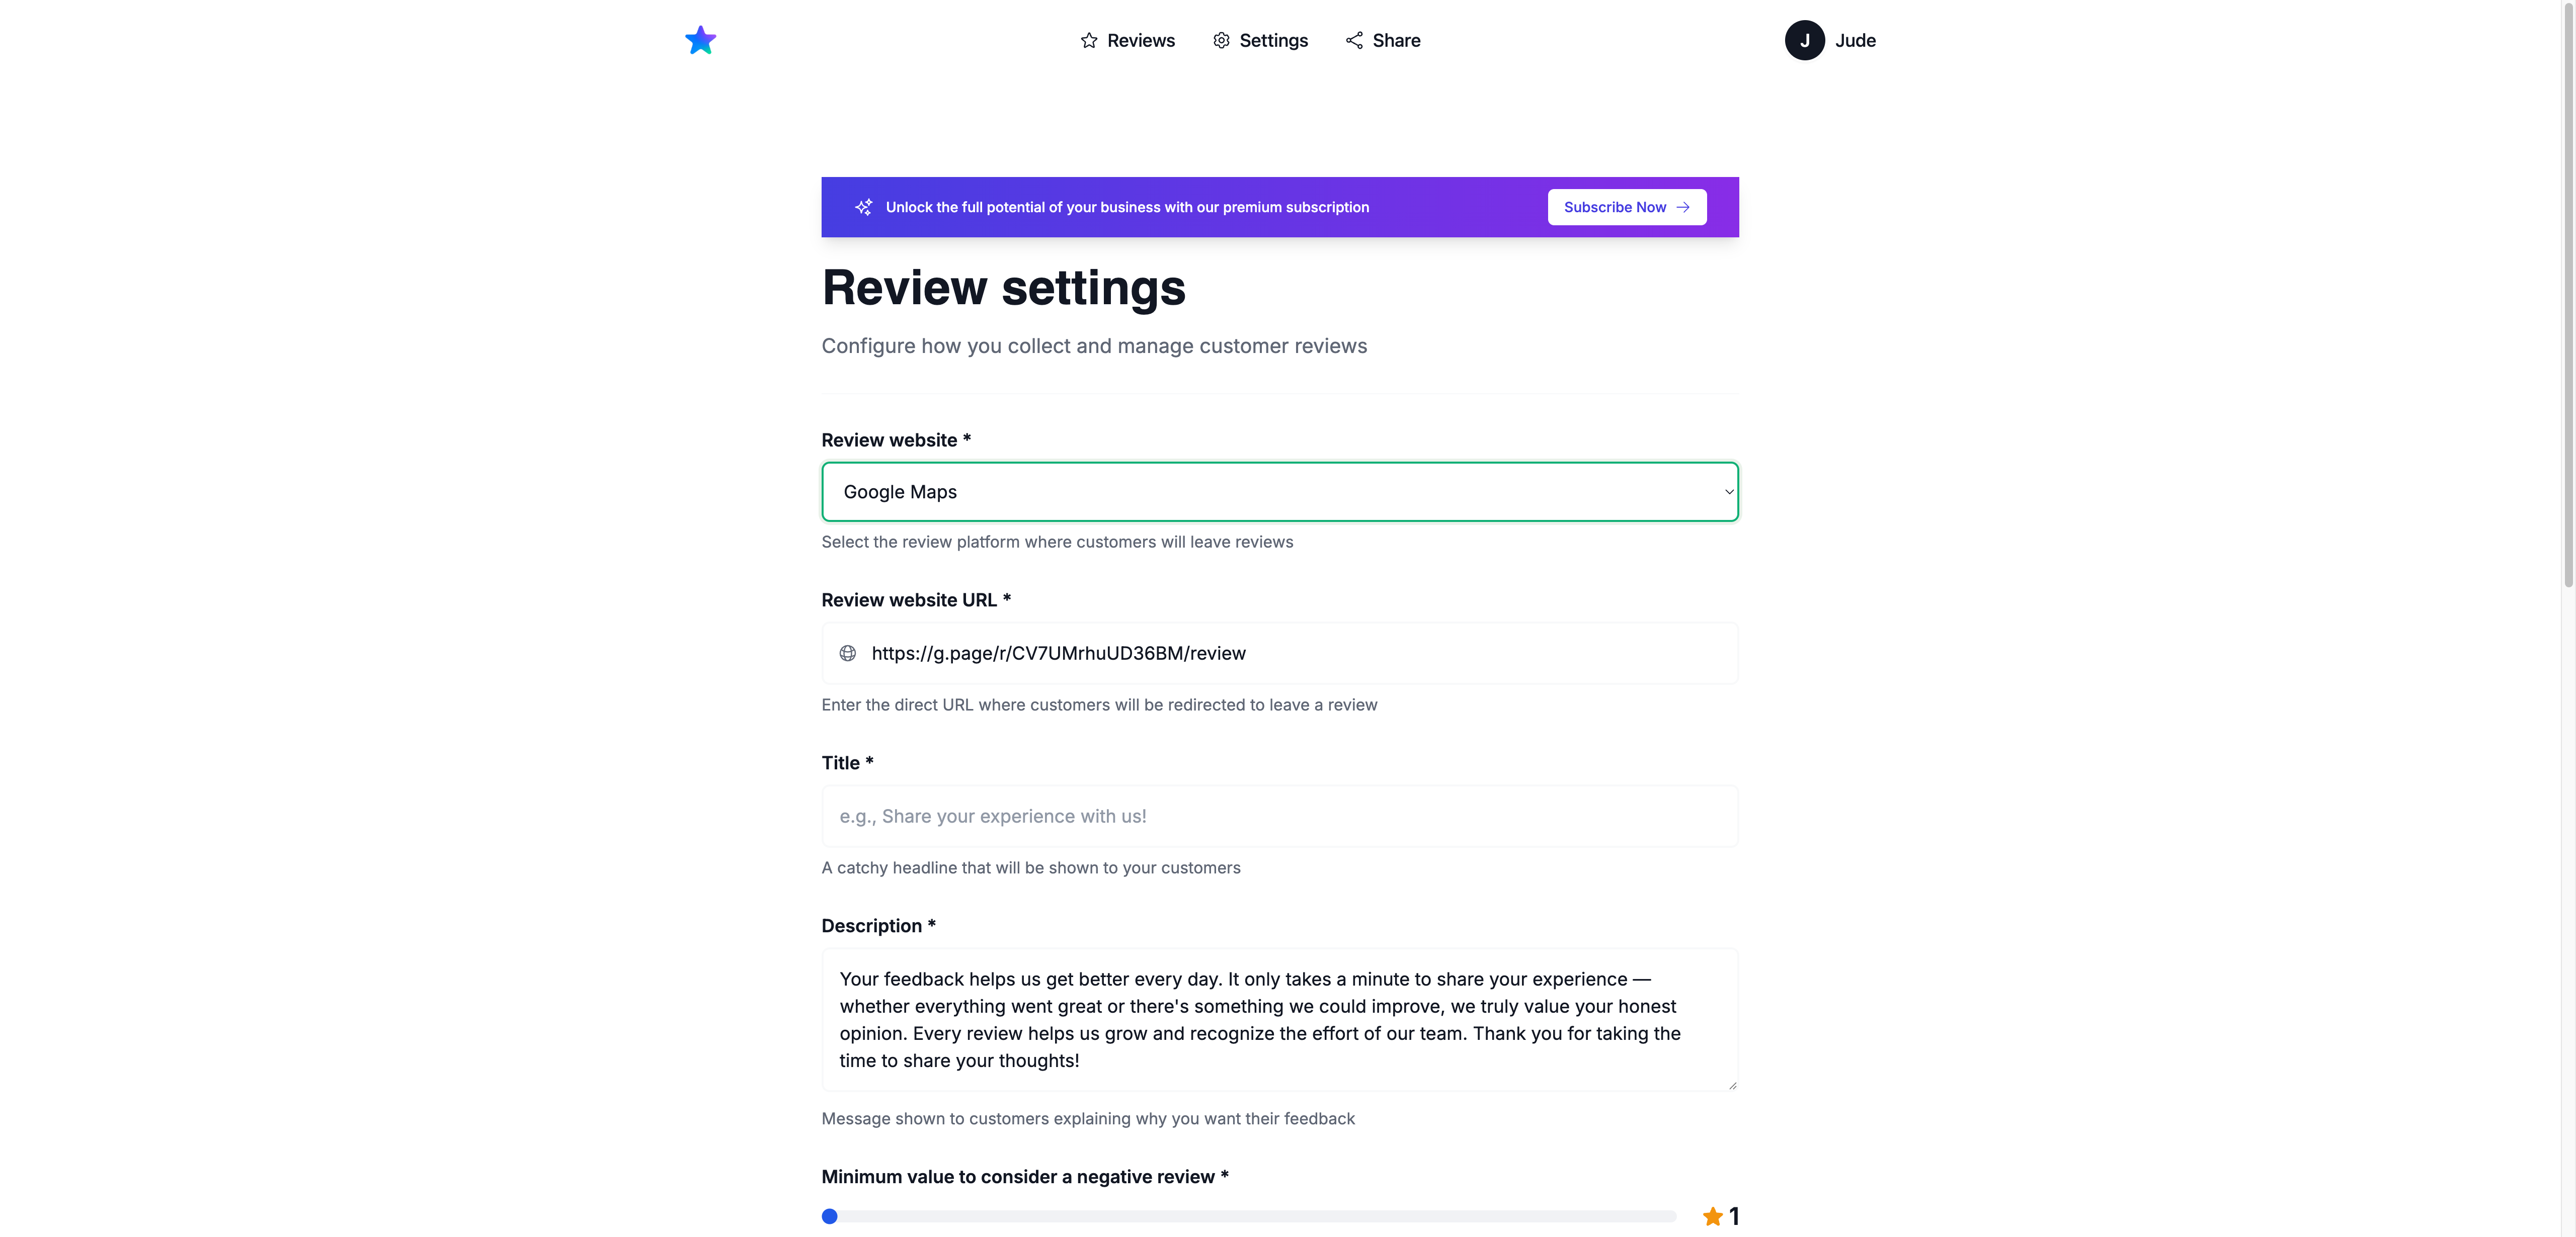Click the share icon in the navbar

click(x=1354, y=41)
